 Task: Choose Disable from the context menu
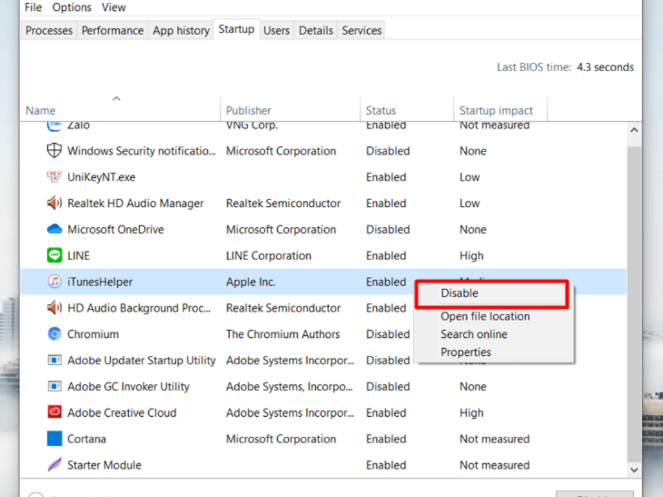[x=460, y=293]
